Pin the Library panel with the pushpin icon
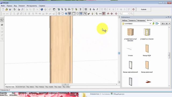This screenshot has height=97, width=172. [x=168, y=17]
